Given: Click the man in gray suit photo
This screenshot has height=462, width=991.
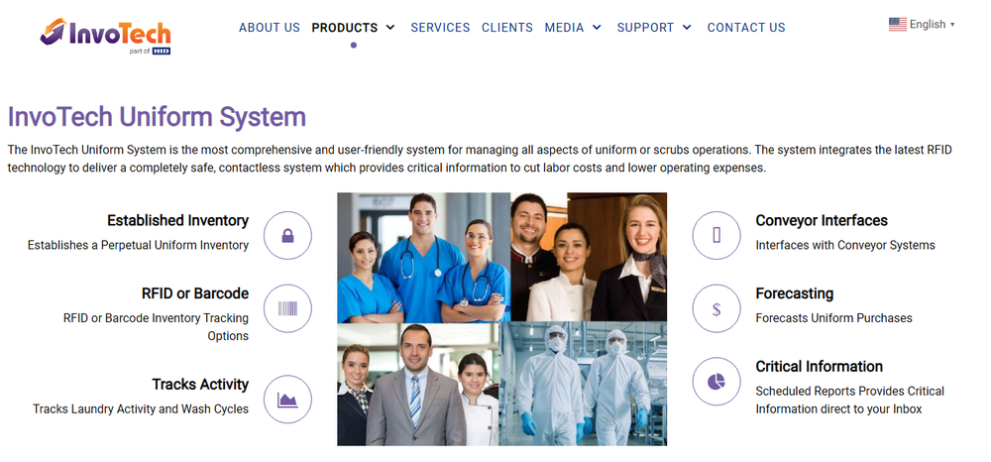Looking at the screenshot, I should pyautogui.click(x=418, y=385).
